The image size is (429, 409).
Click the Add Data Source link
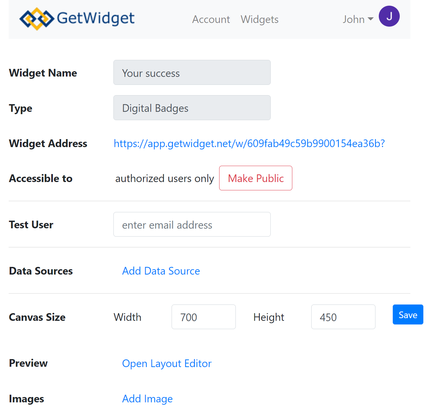[161, 271]
